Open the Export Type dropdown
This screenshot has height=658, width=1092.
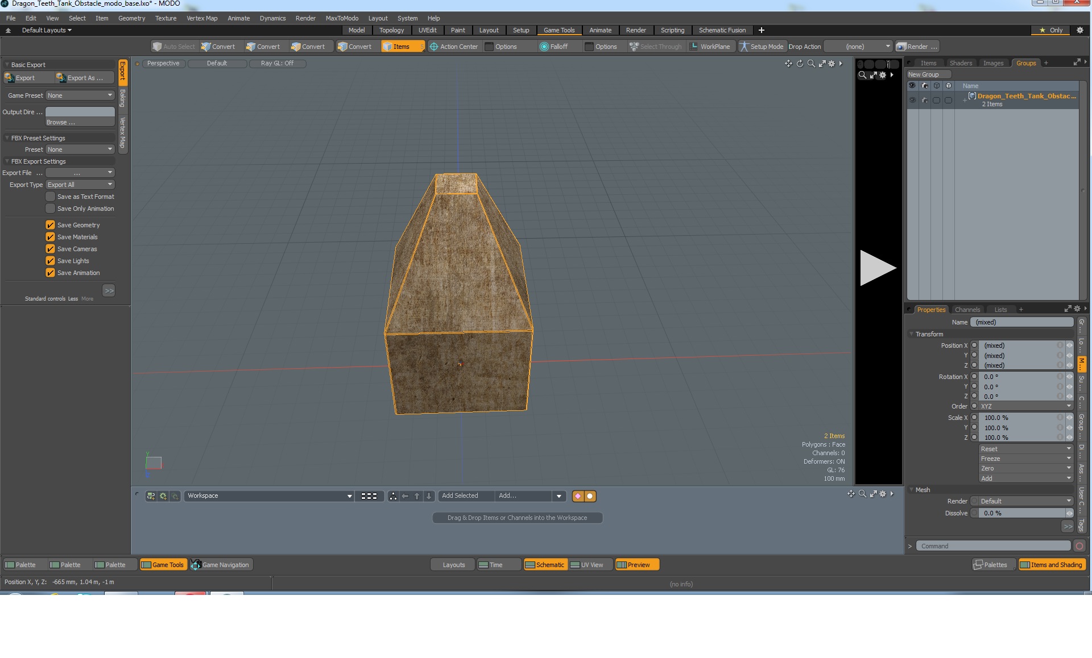click(80, 185)
